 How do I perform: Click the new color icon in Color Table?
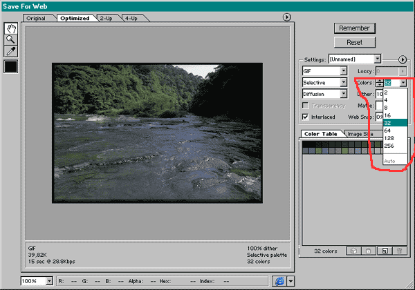coord(385,251)
